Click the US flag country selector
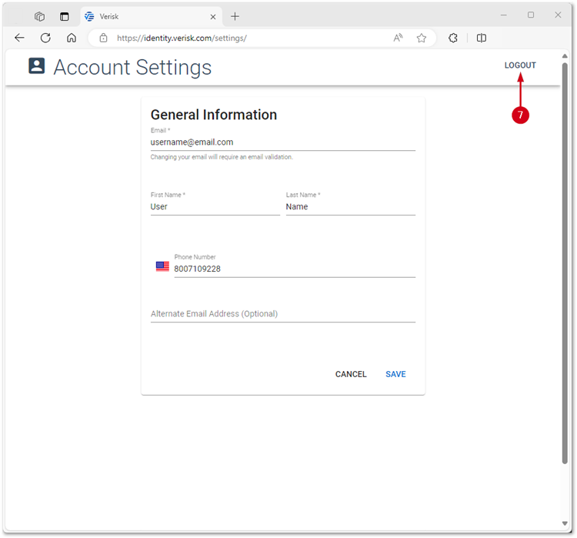This screenshot has width=577, height=538. click(162, 266)
